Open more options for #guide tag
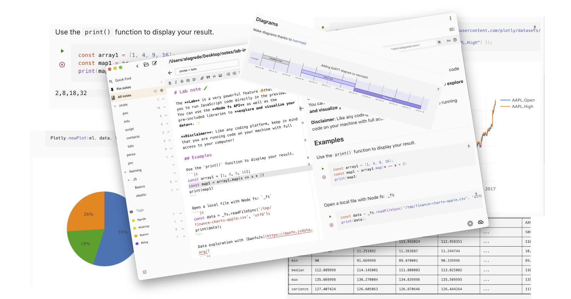 (x=181, y=213)
